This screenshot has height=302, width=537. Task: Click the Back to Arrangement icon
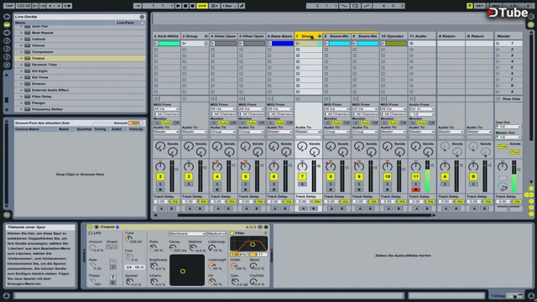point(215,6)
